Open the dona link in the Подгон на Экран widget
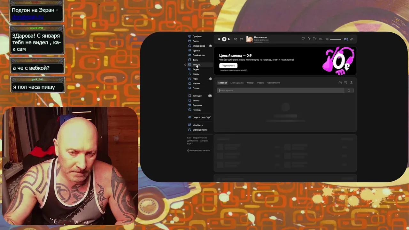 click(28, 17)
